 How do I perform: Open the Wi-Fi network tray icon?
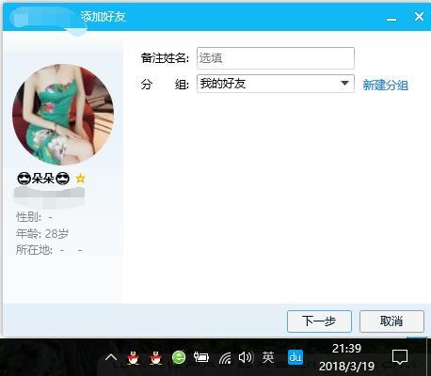pyautogui.click(x=225, y=358)
